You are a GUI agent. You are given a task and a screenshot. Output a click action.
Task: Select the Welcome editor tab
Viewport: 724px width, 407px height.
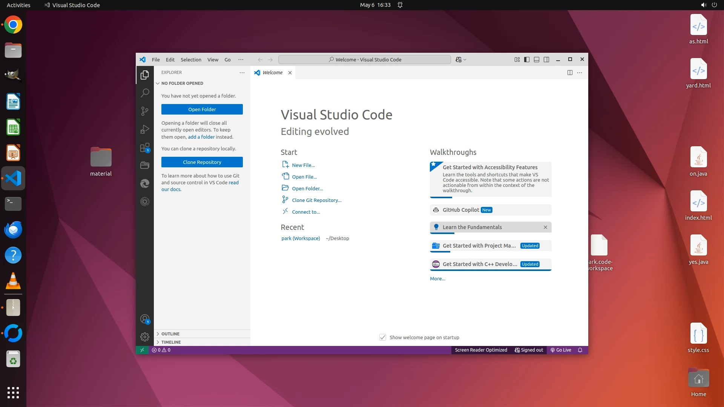(x=272, y=72)
